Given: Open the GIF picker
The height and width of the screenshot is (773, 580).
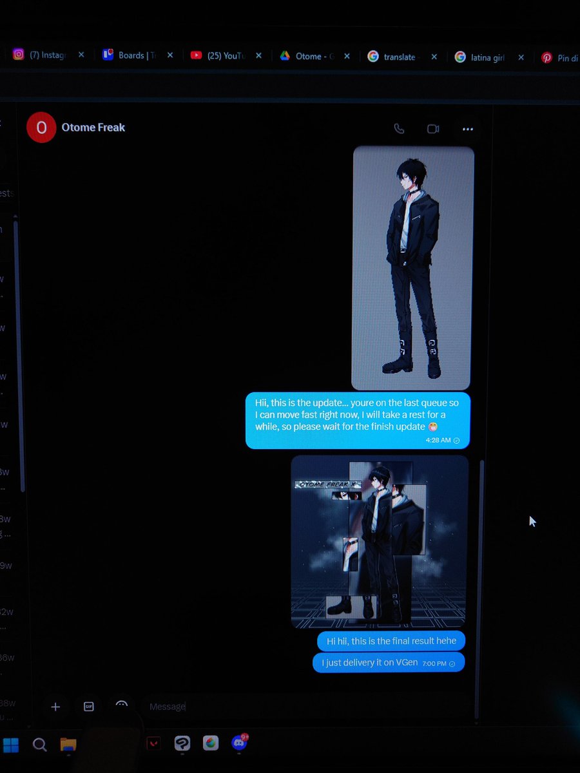Looking at the screenshot, I should 89,707.
